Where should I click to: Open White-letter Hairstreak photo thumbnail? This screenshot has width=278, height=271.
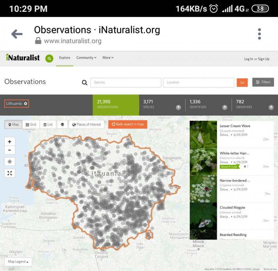pyautogui.click(x=203, y=162)
